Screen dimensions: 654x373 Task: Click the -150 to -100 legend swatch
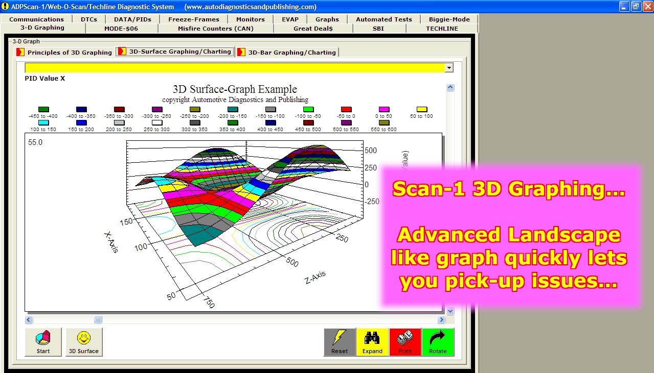270,109
